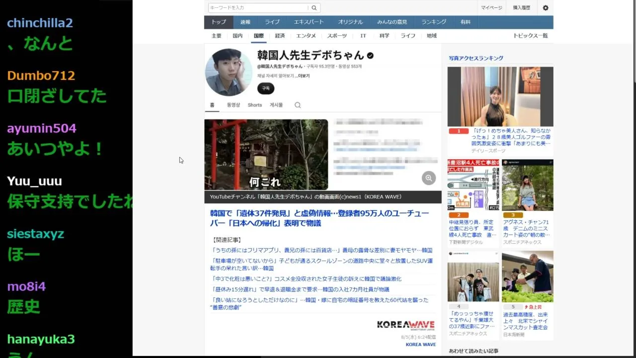Open the 国際 category

click(x=259, y=36)
